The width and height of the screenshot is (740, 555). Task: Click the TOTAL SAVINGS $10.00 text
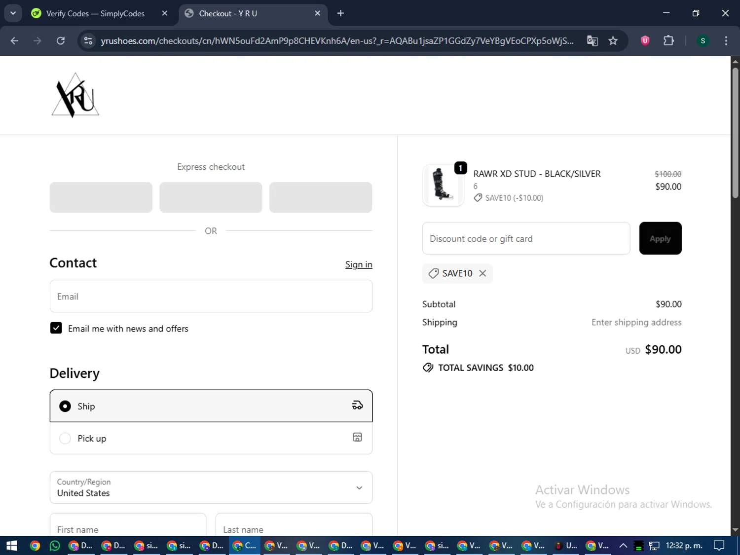coord(485,368)
